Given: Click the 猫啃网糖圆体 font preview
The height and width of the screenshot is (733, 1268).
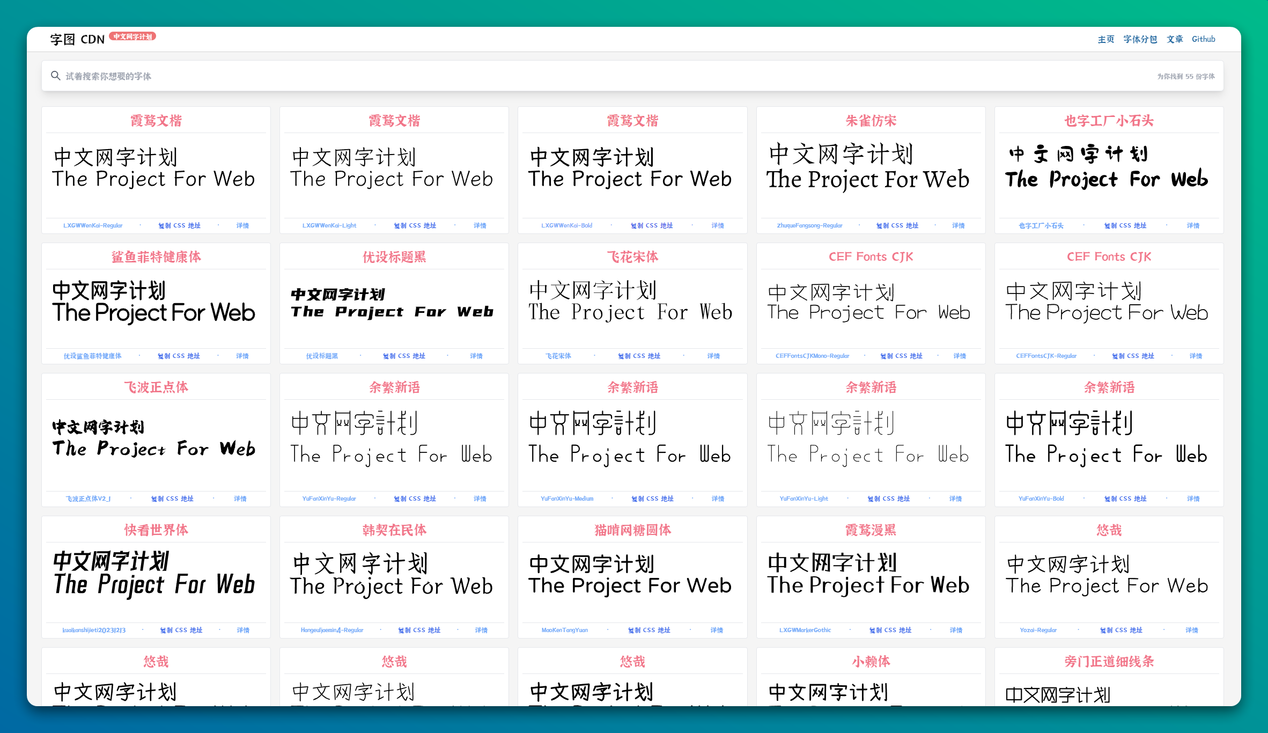Looking at the screenshot, I should [x=630, y=575].
